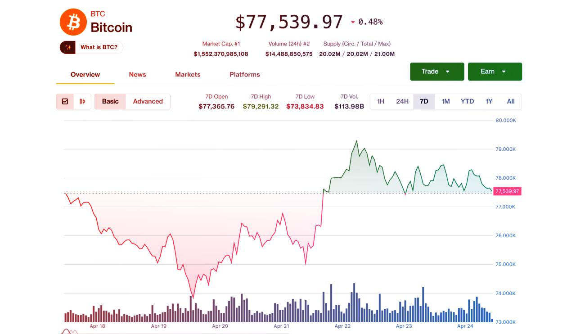Switch to the News tab
Image resolution: width=576 pixels, height=334 pixels.
pyautogui.click(x=137, y=74)
